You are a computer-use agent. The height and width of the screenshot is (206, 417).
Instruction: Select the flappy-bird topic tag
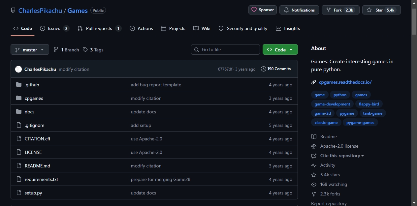click(x=369, y=104)
